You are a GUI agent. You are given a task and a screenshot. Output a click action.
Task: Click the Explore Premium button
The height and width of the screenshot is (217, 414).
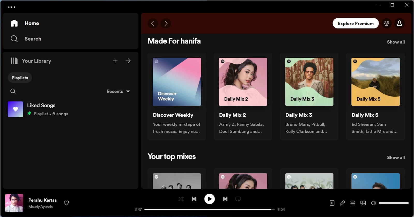pyautogui.click(x=356, y=23)
